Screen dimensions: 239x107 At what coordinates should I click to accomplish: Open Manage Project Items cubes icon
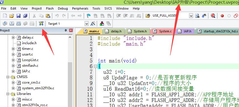(102, 23)
